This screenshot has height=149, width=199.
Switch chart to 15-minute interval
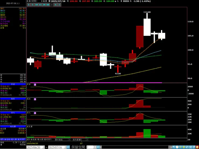point(40,5)
